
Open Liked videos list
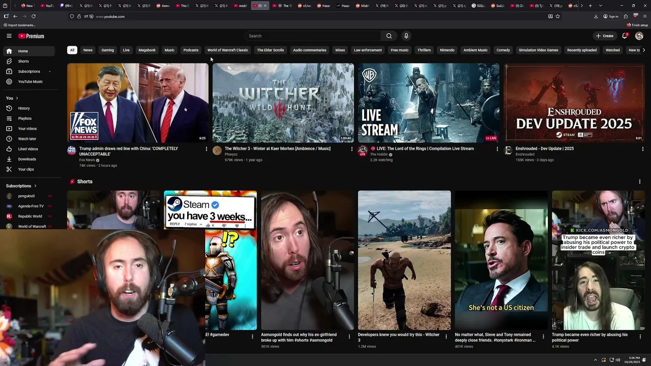tap(28, 149)
